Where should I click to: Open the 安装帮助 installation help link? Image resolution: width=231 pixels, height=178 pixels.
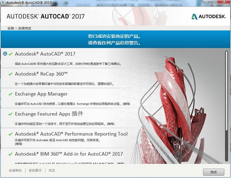click(x=15, y=170)
